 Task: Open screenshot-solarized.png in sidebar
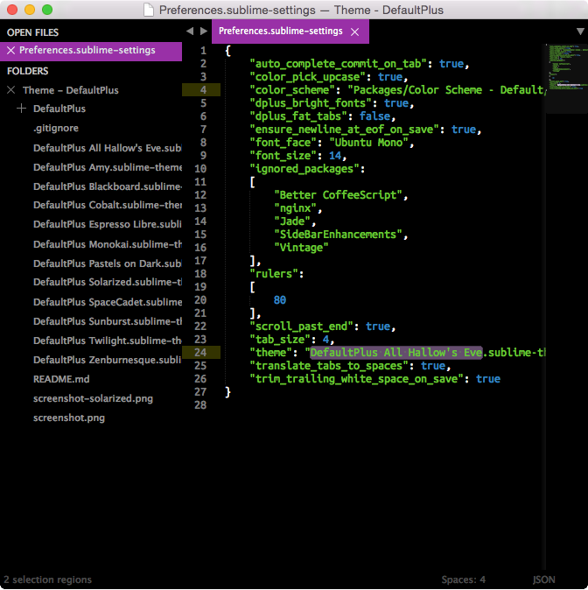(x=93, y=398)
